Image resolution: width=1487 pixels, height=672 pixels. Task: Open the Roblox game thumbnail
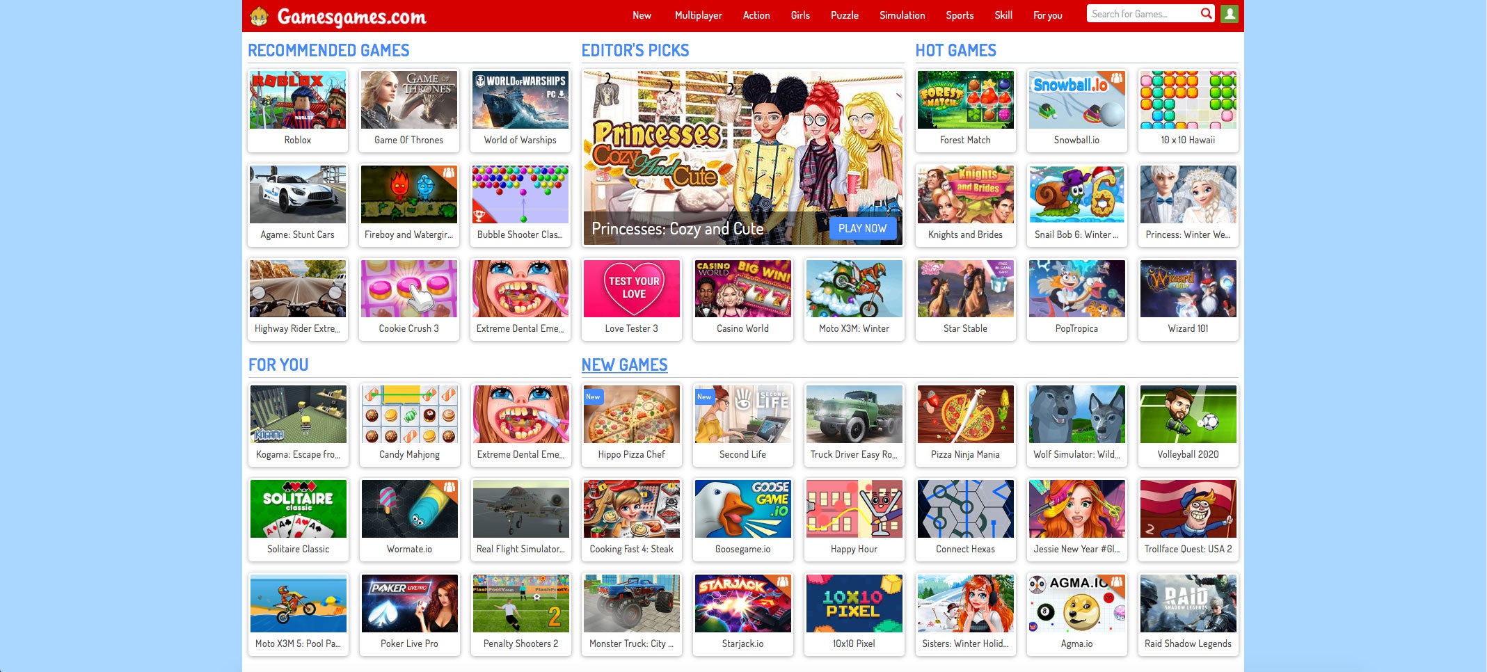point(298,100)
